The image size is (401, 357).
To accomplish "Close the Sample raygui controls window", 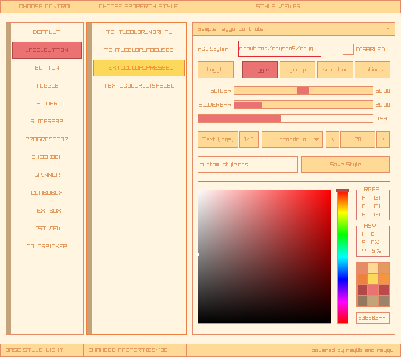I will [388, 29].
